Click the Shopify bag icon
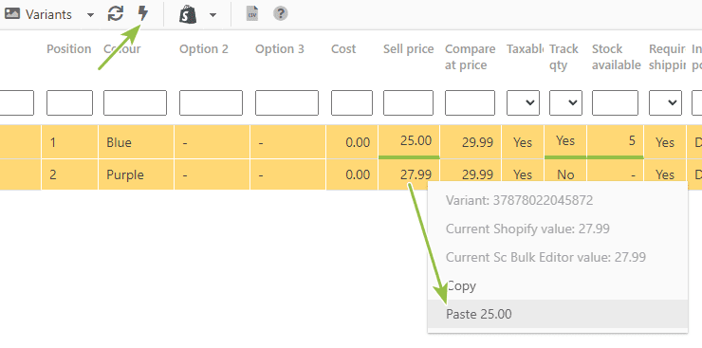This screenshot has width=702, height=348. click(x=188, y=15)
